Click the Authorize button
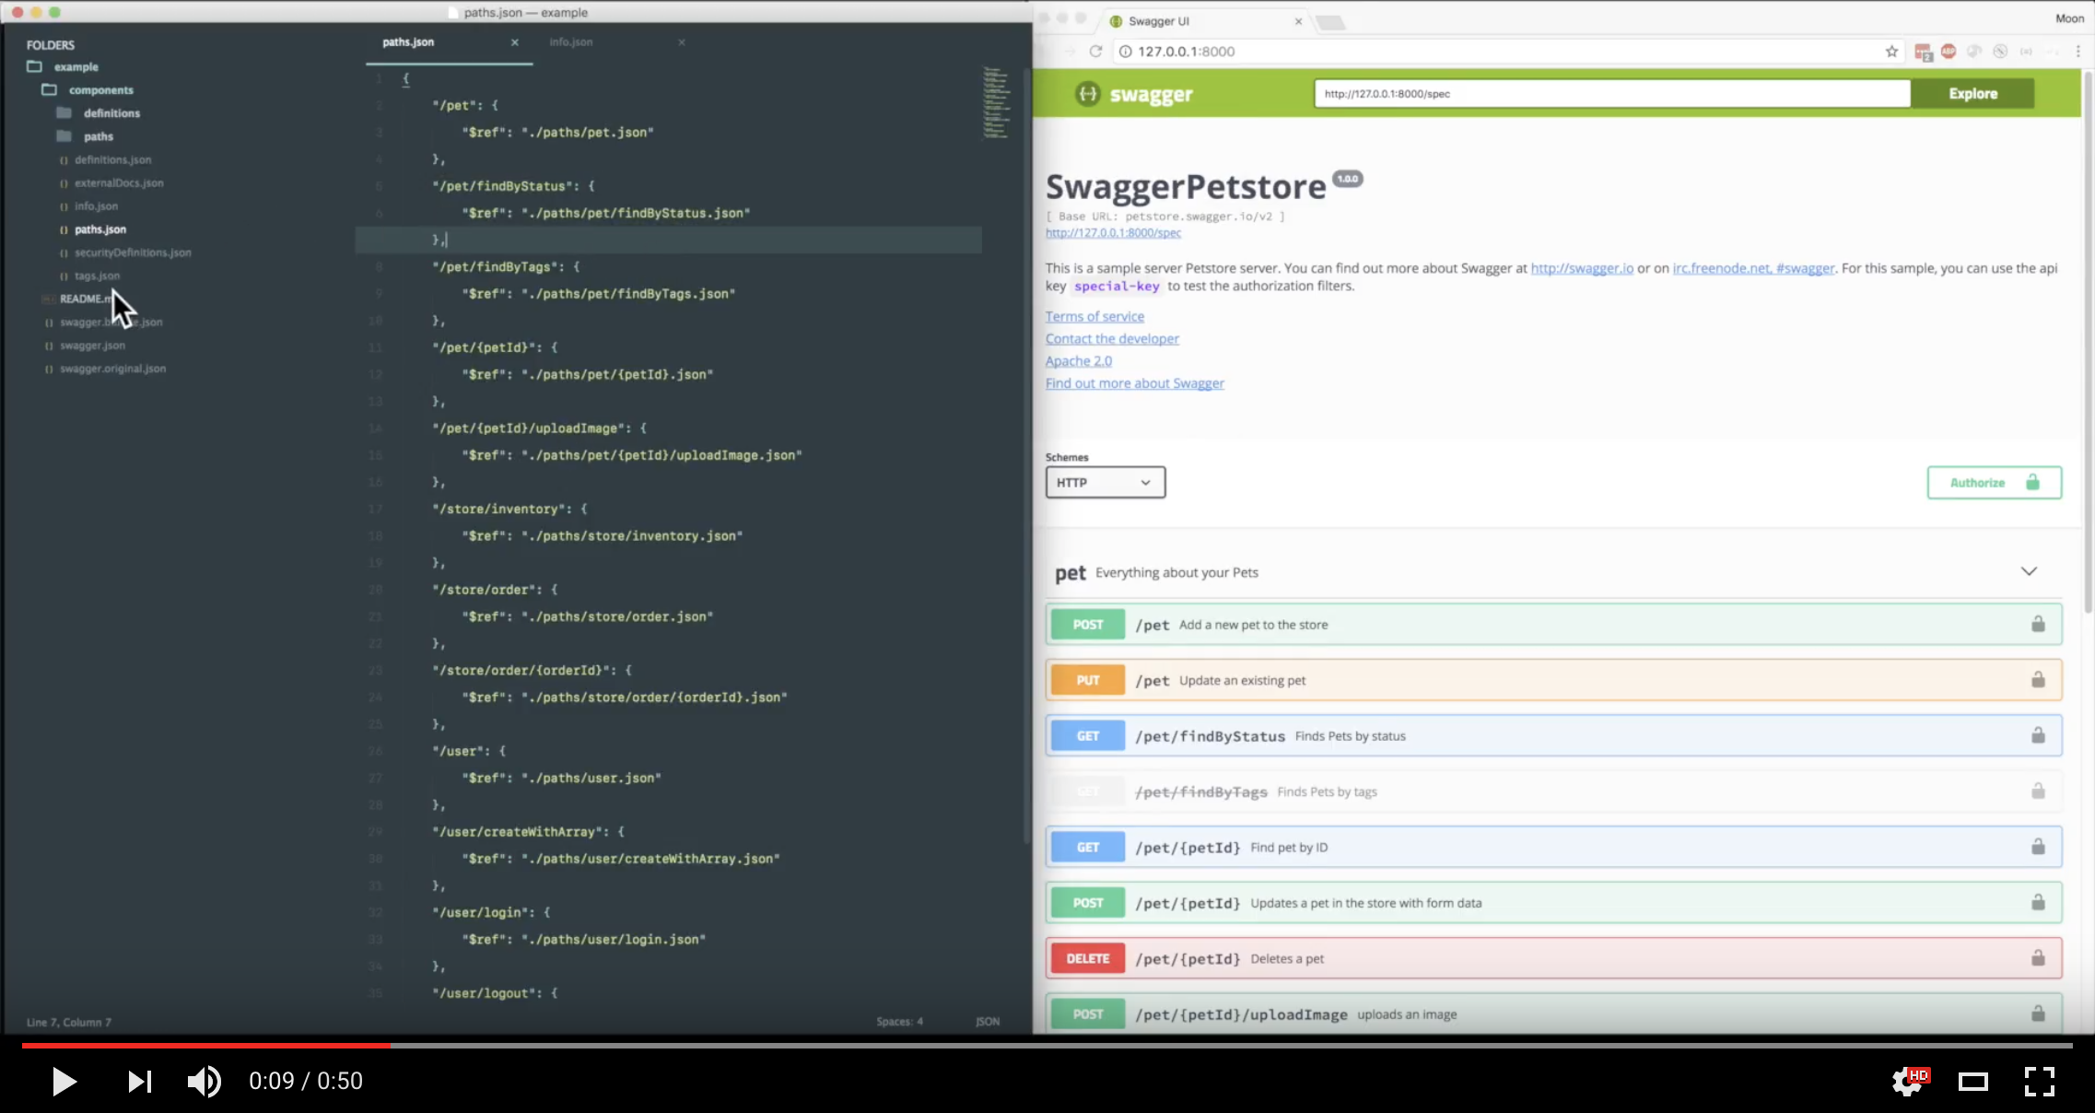Viewport: 2095px width, 1113px height. 1994,482
